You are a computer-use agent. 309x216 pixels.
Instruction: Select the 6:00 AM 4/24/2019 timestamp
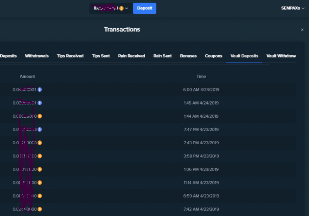coord(201,89)
